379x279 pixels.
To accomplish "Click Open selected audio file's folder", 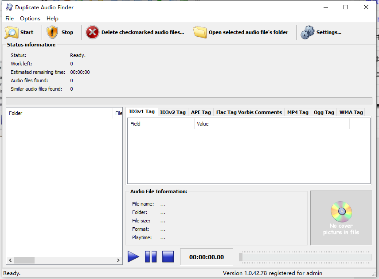I will coord(249,32).
